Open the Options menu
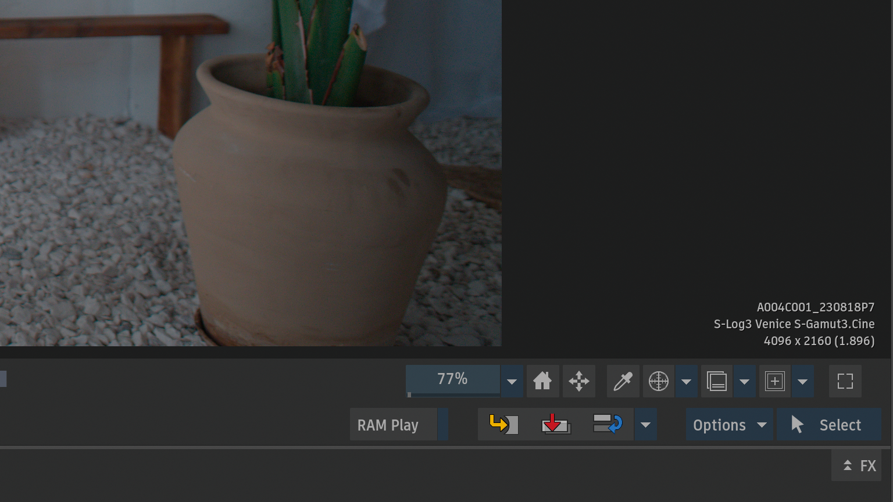 pyautogui.click(x=728, y=425)
